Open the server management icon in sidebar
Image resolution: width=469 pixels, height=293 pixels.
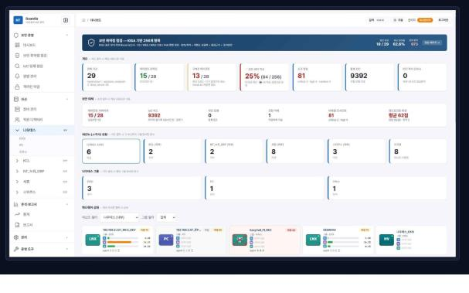coord(17,109)
